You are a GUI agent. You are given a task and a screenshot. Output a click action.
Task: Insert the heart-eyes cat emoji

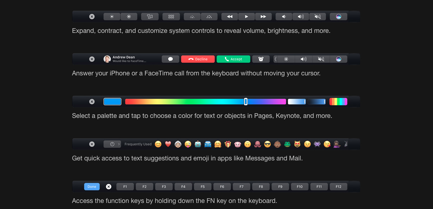pos(297,144)
